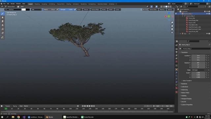Open the timeline Keying popover
Screen dimensions: 211x119
point(15,106)
